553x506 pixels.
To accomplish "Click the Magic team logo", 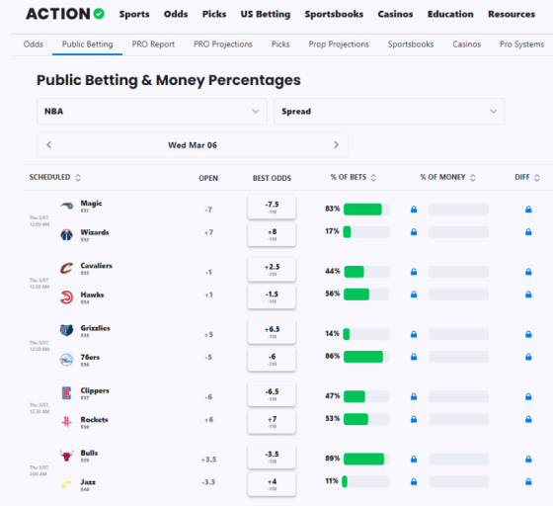I will tap(67, 206).
